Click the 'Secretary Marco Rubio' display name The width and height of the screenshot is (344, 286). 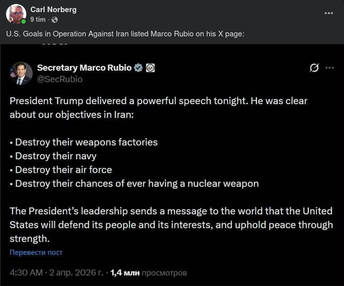click(84, 68)
